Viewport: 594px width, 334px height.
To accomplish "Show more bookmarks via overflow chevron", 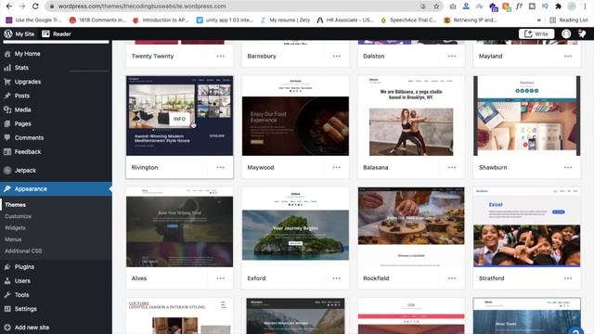I will tap(538, 20).
